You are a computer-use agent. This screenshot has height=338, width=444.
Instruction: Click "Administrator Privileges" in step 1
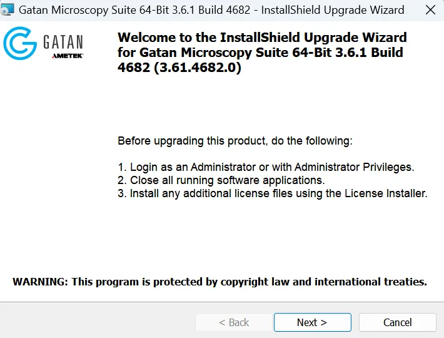354,167
